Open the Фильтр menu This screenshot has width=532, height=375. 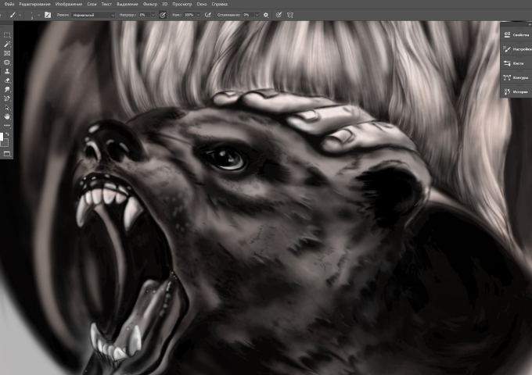tap(150, 4)
